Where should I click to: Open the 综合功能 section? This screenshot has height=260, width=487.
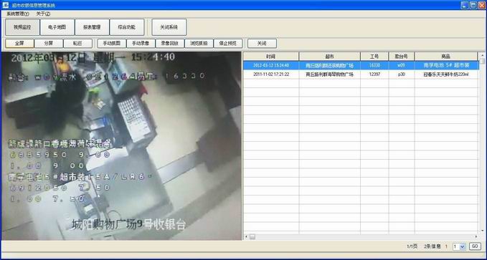coord(127,27)
